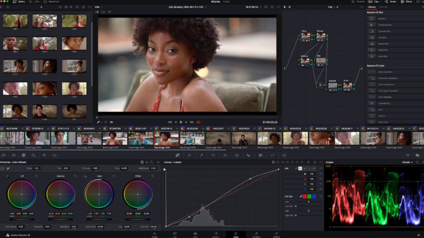Click the Gaussian Blur effect icon
The height and width of the screenshot is (238, 424).
[x=371, y=31]
